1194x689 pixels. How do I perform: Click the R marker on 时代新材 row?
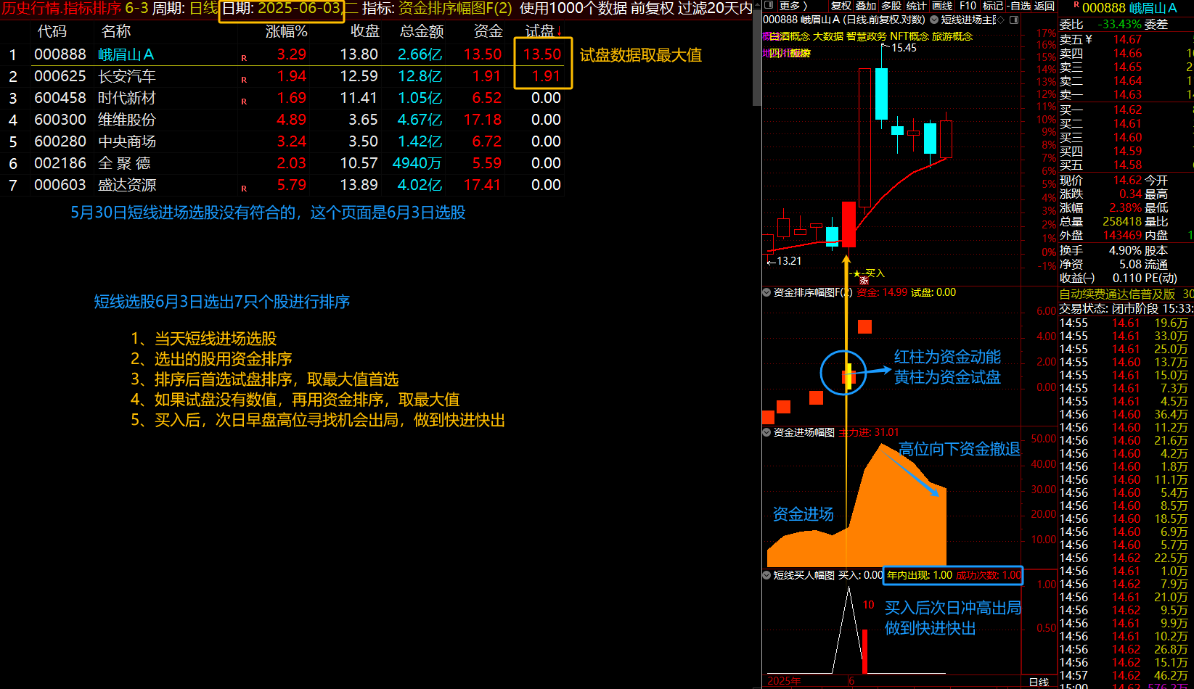click(x=244, y=102)
